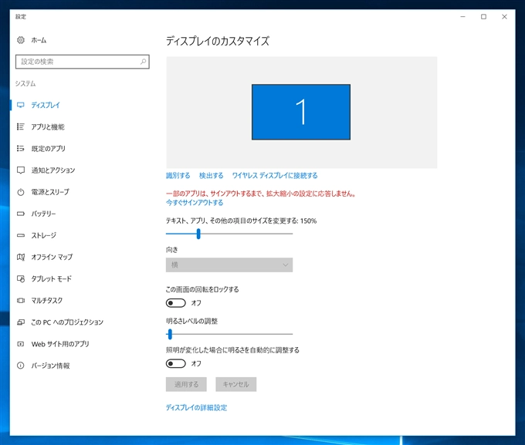Open バッテリー settings page
This screenshot has height=445, width=525.
click(x=43, y=214)
